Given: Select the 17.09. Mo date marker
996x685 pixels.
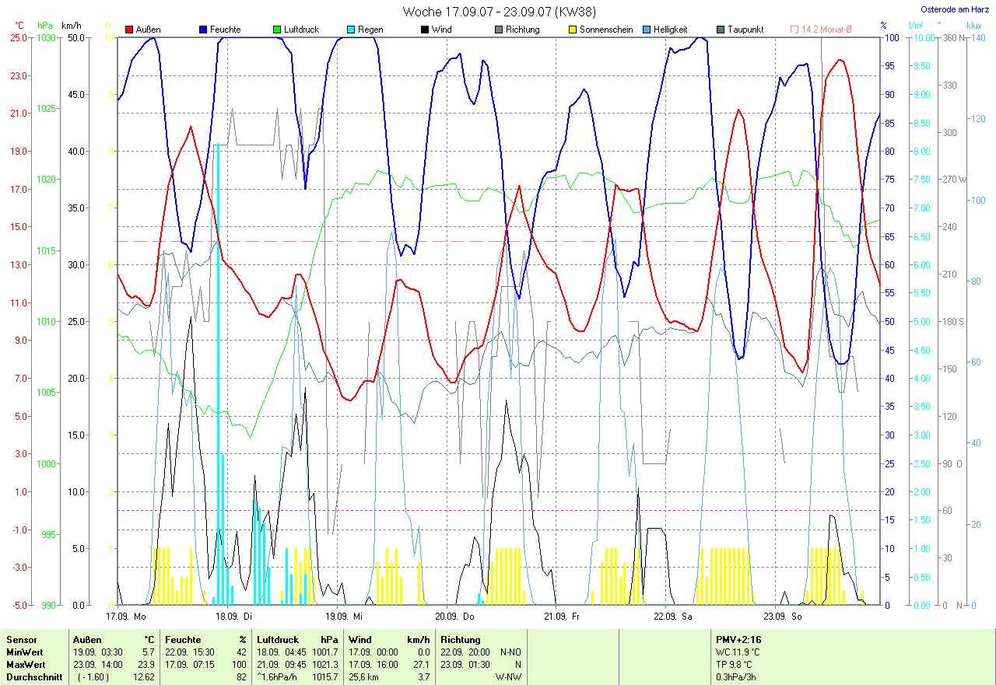Looking at the screenshot, I should pyautogui.click(x=127, y=616).
